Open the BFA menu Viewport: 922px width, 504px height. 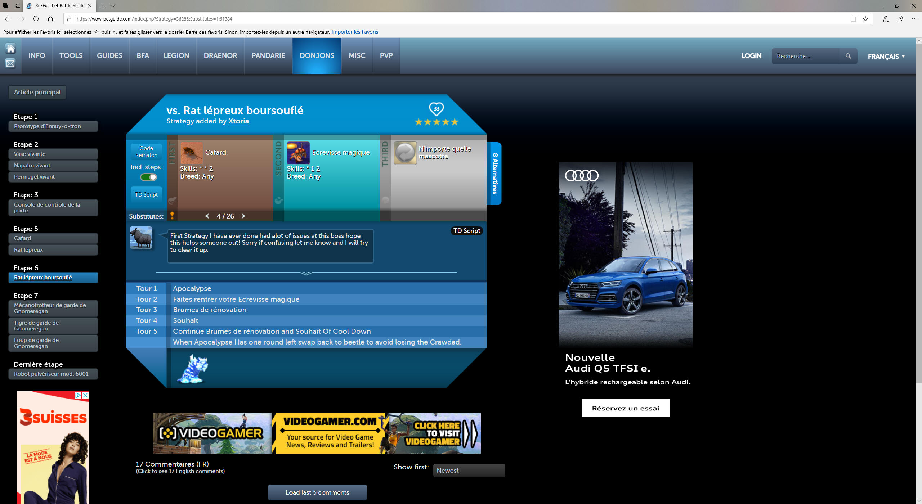143,56
